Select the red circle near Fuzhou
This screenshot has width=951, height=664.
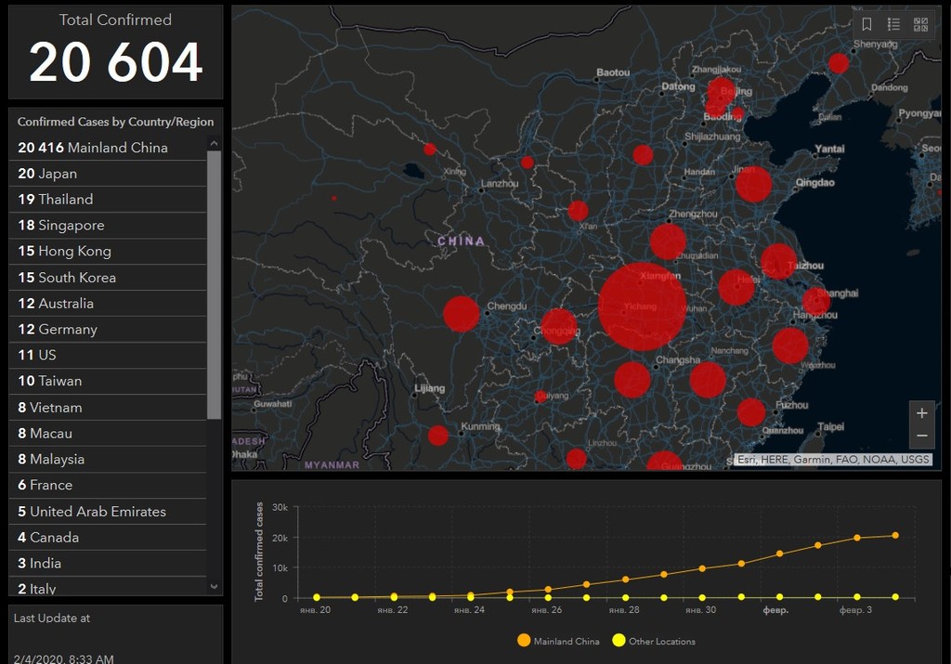pos(750,412)
